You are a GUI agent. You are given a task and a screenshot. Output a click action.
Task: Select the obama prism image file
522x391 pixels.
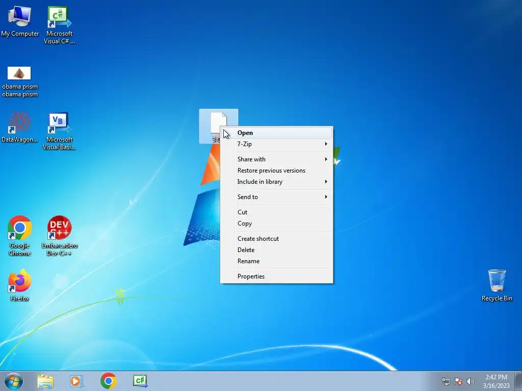19,81
